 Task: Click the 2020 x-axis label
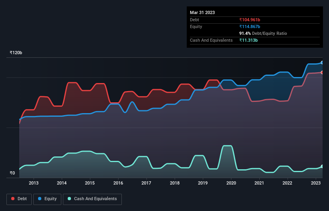[x=231, y=183]
